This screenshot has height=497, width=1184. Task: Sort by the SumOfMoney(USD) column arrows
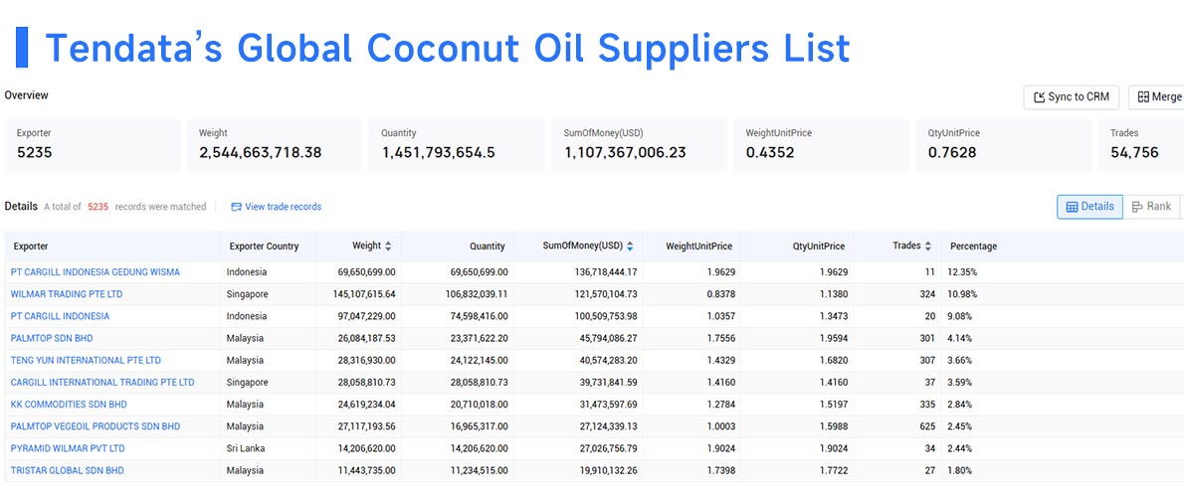point(630,246)
